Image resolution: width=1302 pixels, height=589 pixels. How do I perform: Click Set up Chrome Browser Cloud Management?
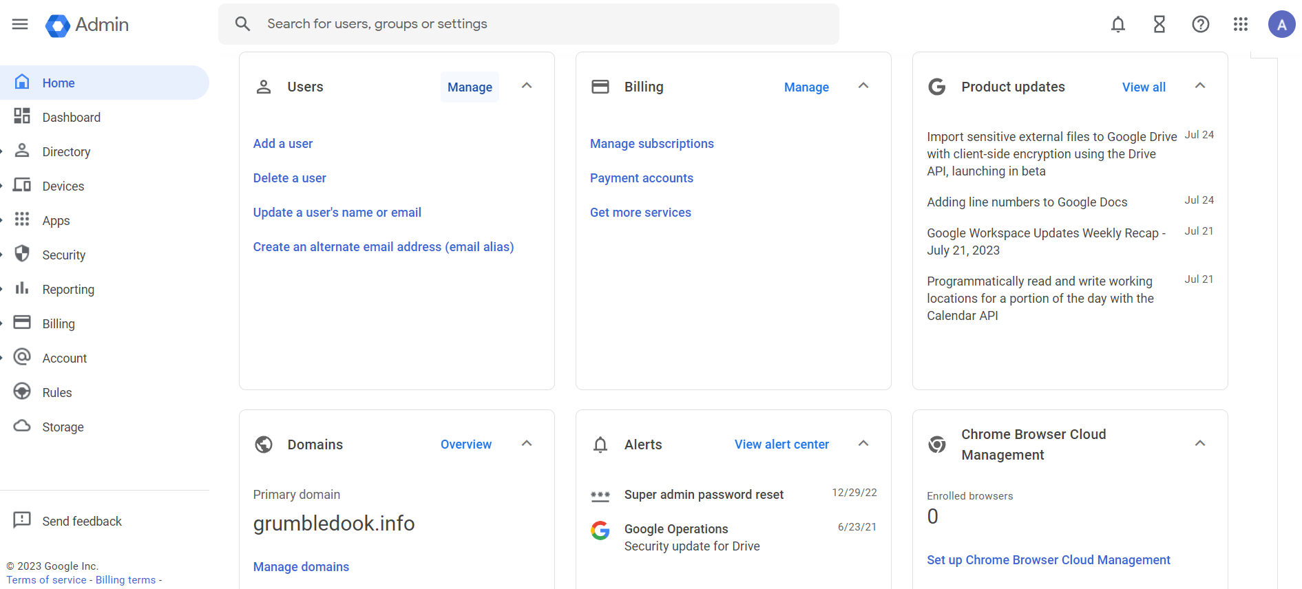pos(1049,560)
